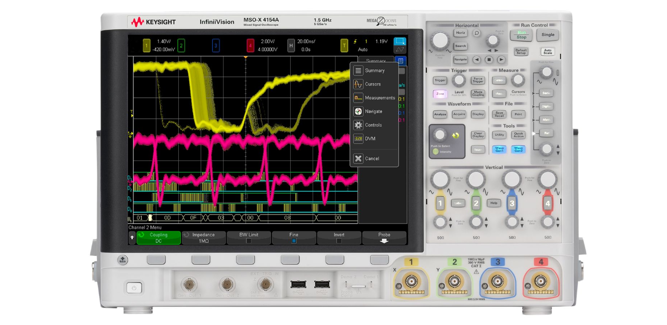667x325 pixels.
Task: Select the Measurements icon in the popup
Action: point(358,97)
